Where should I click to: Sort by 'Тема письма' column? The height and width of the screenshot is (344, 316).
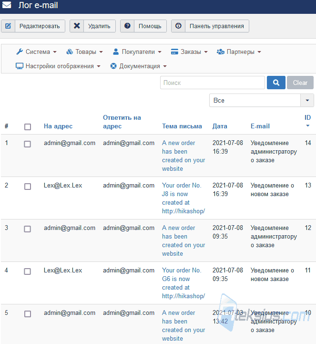point(182,126)
